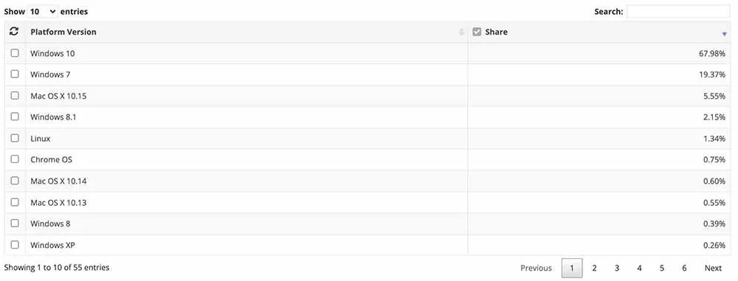Sort by Share column header
This screenshot has width=738, height=281.
pos(496,32)
